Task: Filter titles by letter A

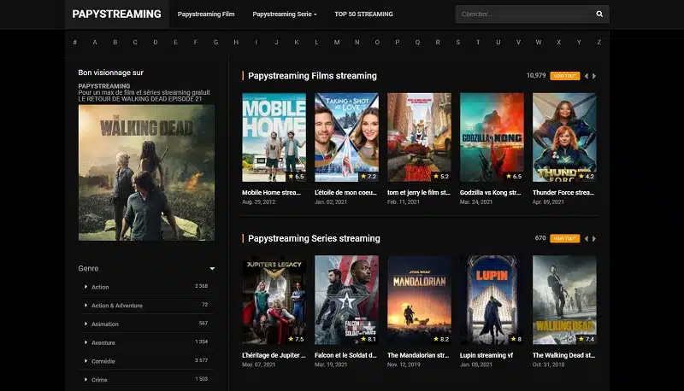Action: point(95,42)
